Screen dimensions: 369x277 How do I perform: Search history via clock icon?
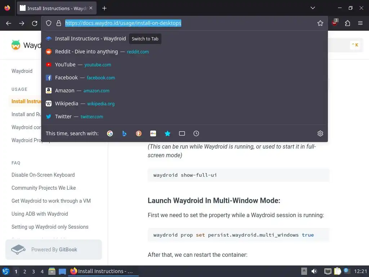point(196,133)
